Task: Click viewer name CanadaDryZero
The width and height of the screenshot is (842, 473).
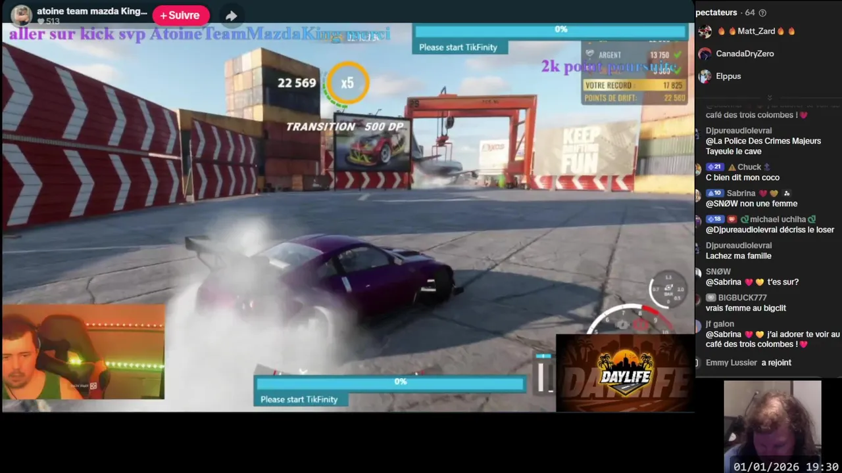Action: (x=745, y=54)
